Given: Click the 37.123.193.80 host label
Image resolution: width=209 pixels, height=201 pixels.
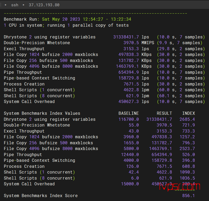Looking at the screenshot, I should click(44, 5).
